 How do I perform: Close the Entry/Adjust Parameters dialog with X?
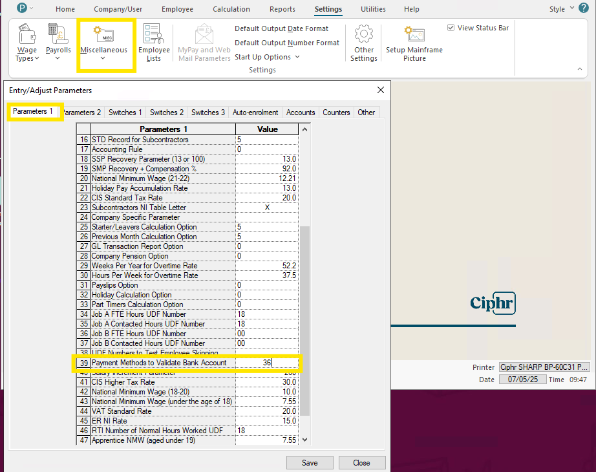381,90
